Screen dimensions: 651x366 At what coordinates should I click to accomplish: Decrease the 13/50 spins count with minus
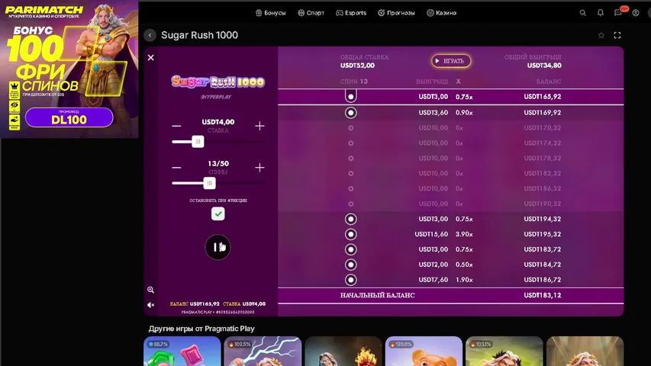176,168
